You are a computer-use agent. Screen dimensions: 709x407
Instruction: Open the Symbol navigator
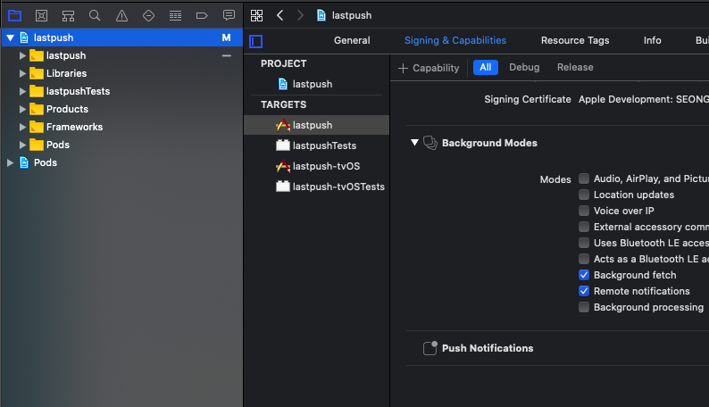[68, 16]
